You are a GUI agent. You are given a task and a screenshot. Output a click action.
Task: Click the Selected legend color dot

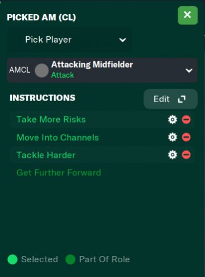coord(13,259)
